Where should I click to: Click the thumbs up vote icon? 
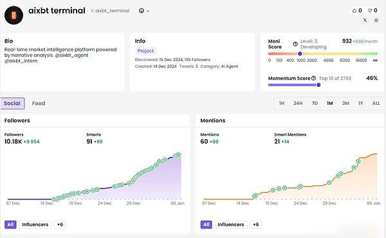pos(354,10)
